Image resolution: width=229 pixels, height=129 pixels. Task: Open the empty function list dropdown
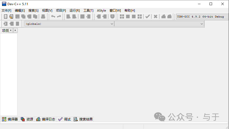pyautogui.click(x=159, y=24)
